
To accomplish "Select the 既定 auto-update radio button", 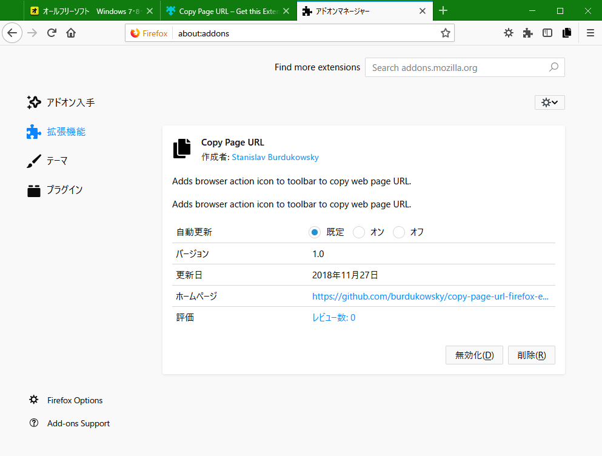I will click(314, 232).
